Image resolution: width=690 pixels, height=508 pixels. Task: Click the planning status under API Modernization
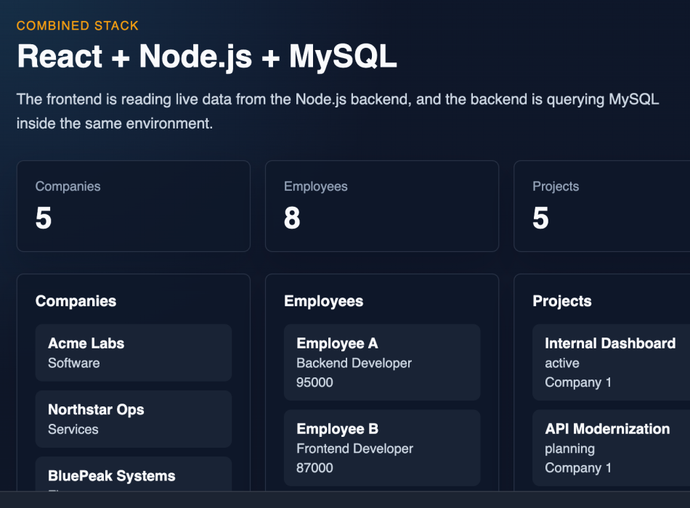pyautogui.click(x=570, y=448)
